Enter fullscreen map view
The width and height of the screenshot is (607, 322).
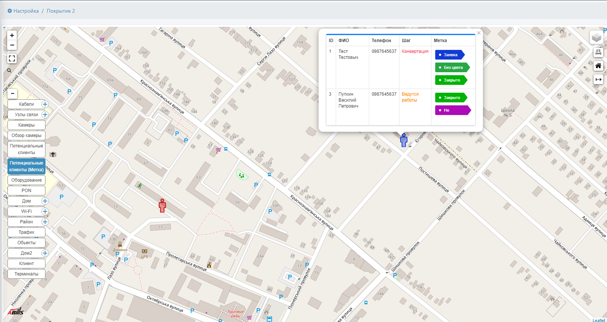pos(12,58)
